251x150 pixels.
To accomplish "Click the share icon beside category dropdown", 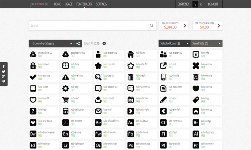I will point(78,44).
